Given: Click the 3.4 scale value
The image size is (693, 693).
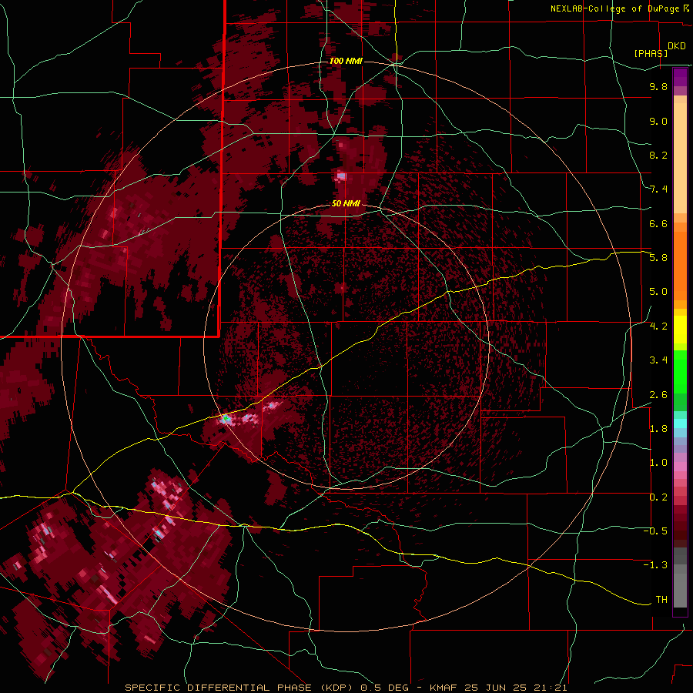Looking at the screenshot, I should tap(658, 360).
